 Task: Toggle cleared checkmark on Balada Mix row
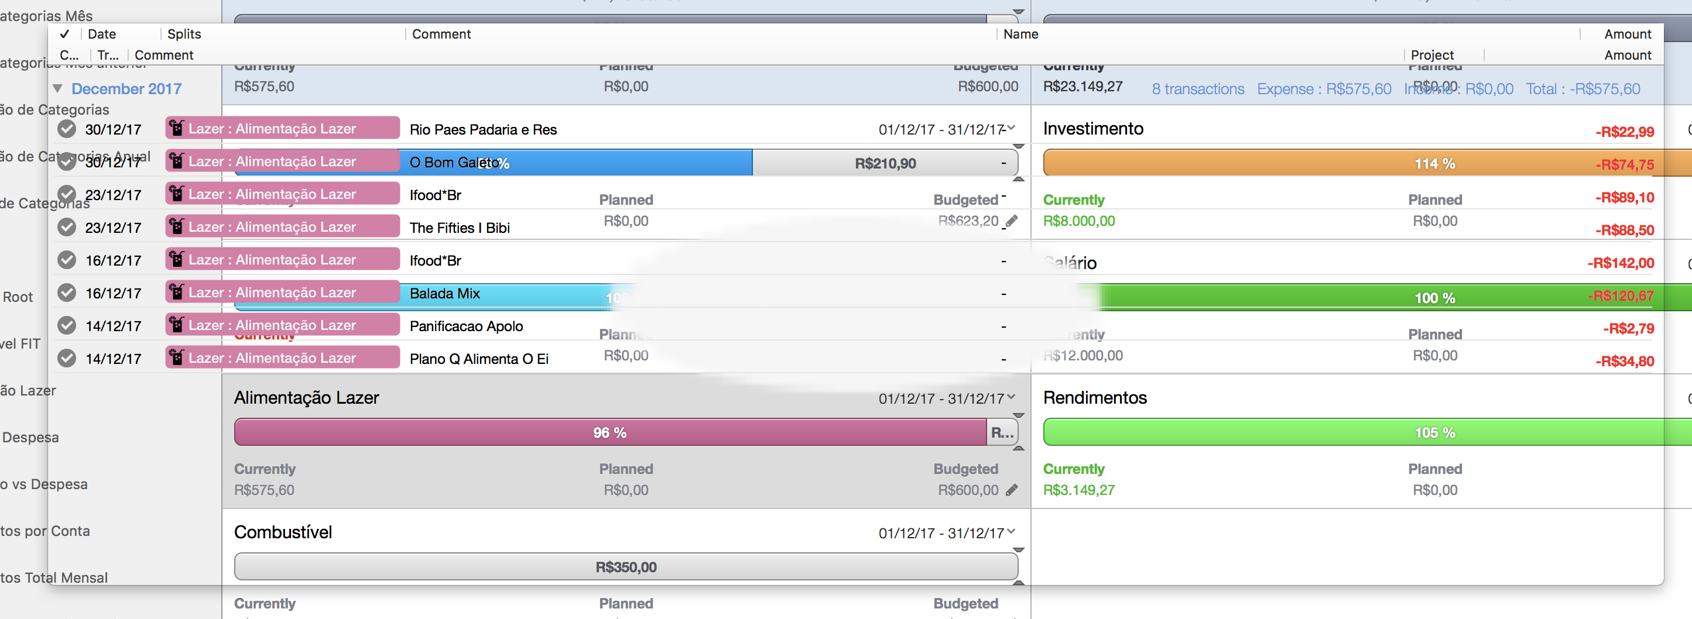click(66, 293)
